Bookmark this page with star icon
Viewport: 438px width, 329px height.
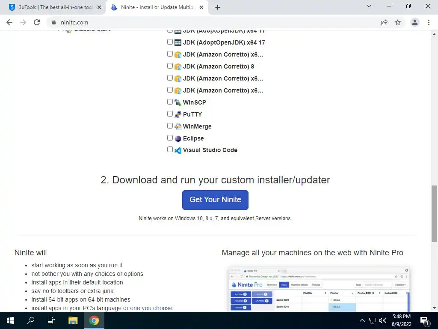pos(398,22)
